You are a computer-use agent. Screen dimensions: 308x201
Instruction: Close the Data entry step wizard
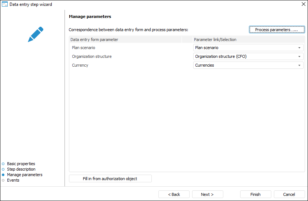(302, 5)
